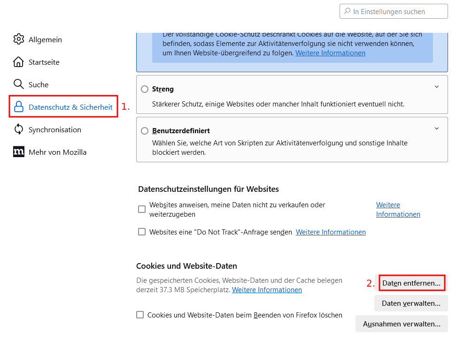Screen dimensions: 464x348
Task: Click the Suche magnifier icon in sidebar
Action: pos(19,84)
